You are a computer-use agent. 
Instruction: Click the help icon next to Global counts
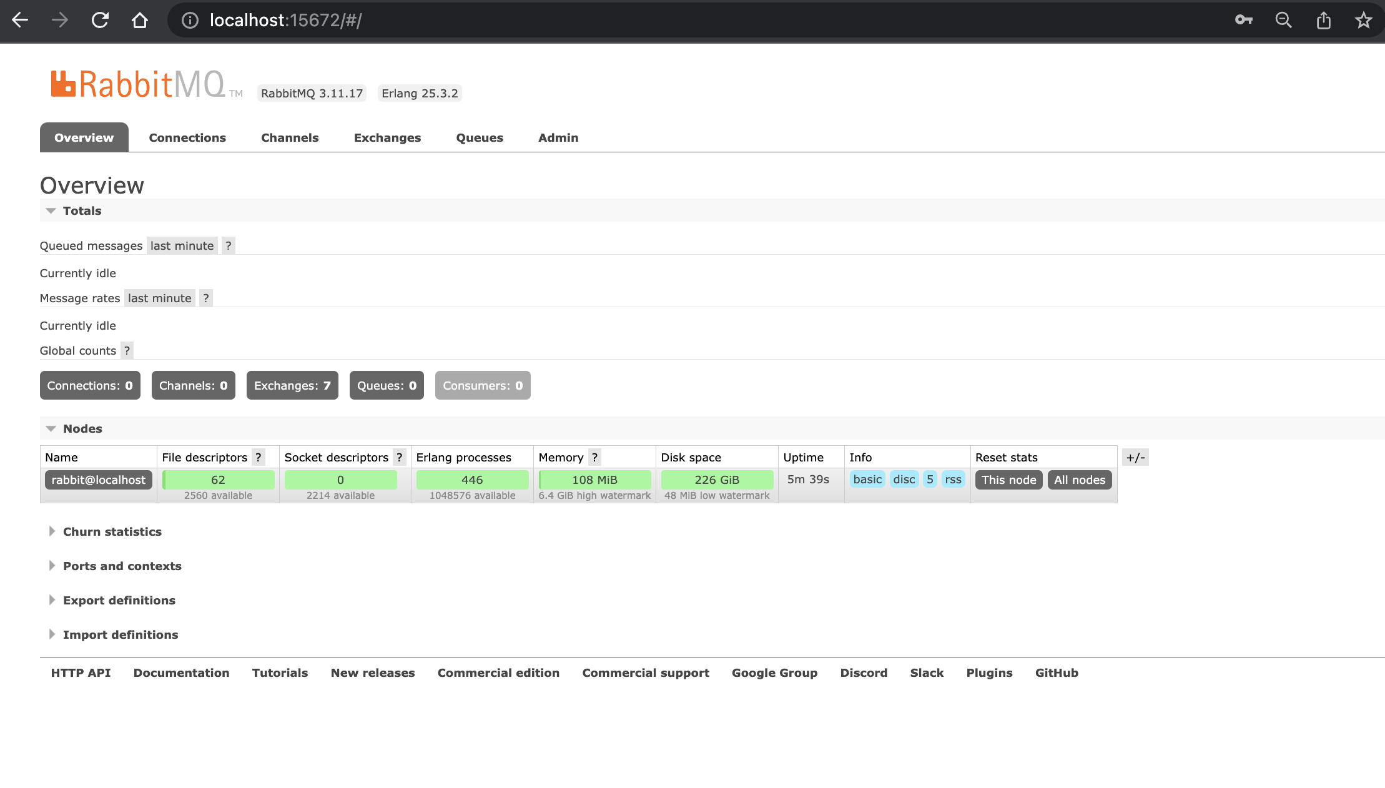(x=127, y=350)
